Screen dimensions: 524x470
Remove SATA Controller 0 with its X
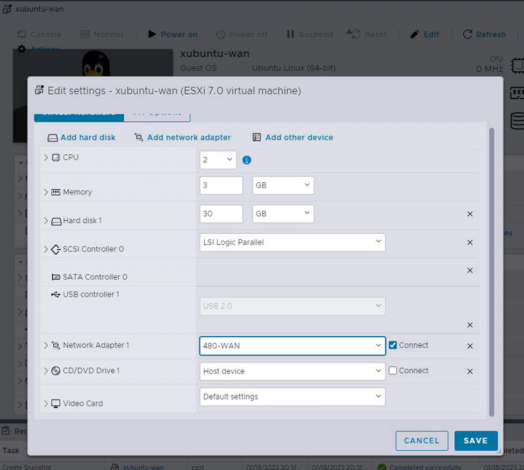pos(470,270)
